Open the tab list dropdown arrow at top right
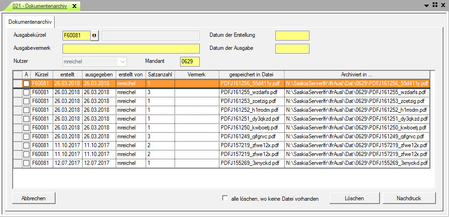 426,5
